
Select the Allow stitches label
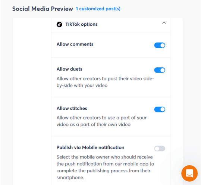click(x=72, y=108)
